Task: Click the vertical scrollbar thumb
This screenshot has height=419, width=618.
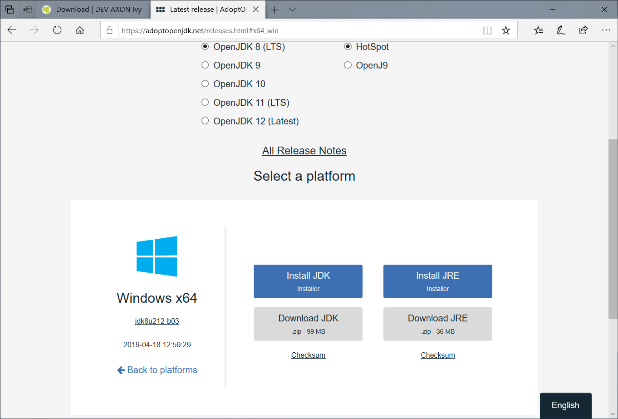Action: coord(613,229)
